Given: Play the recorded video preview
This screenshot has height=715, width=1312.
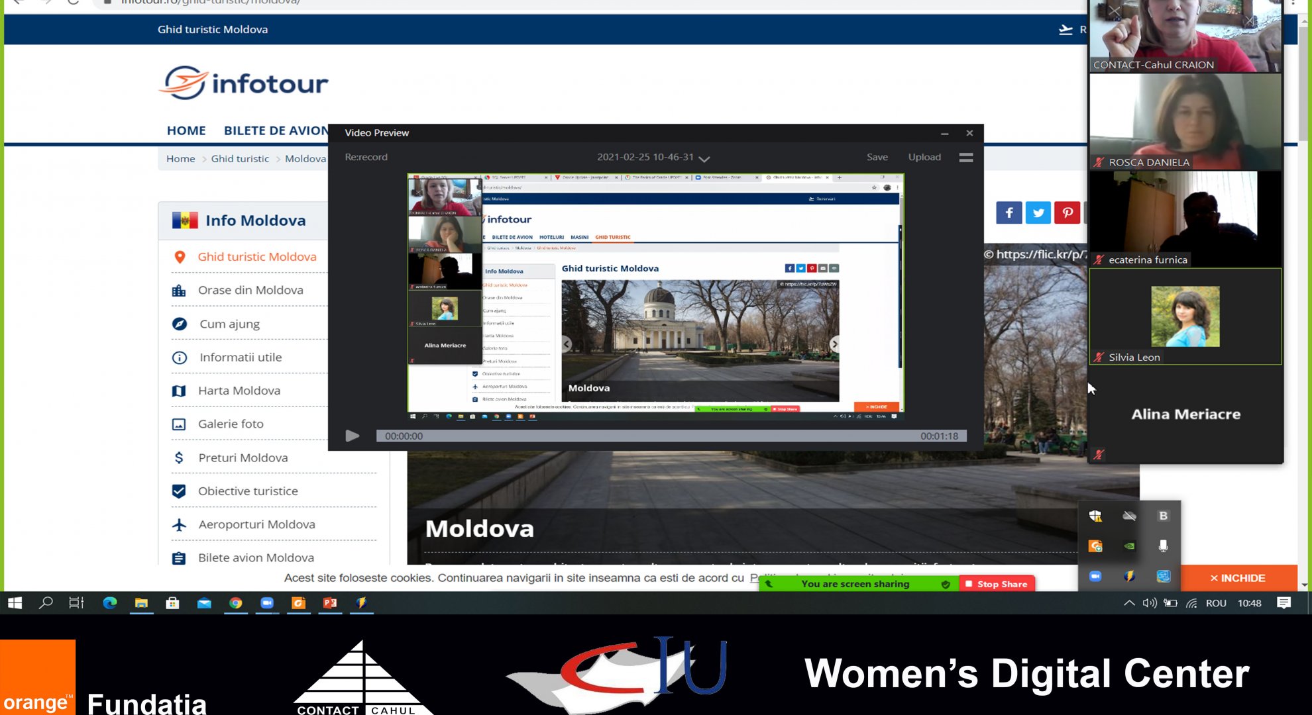Looking at the screenshot, I should [352, 436].
